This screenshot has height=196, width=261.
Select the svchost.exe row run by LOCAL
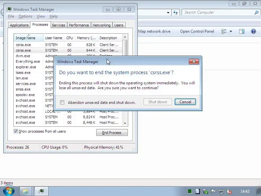click(x=68, y=111)
